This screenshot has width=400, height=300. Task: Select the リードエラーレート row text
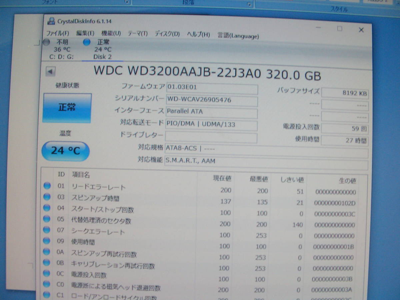pyautogui.click(x=99, y=187)
